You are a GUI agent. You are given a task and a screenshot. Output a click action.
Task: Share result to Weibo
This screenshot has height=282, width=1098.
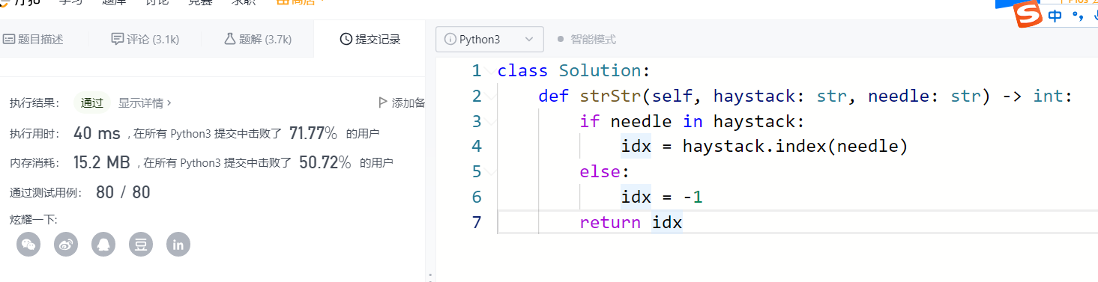pos(66,244)
